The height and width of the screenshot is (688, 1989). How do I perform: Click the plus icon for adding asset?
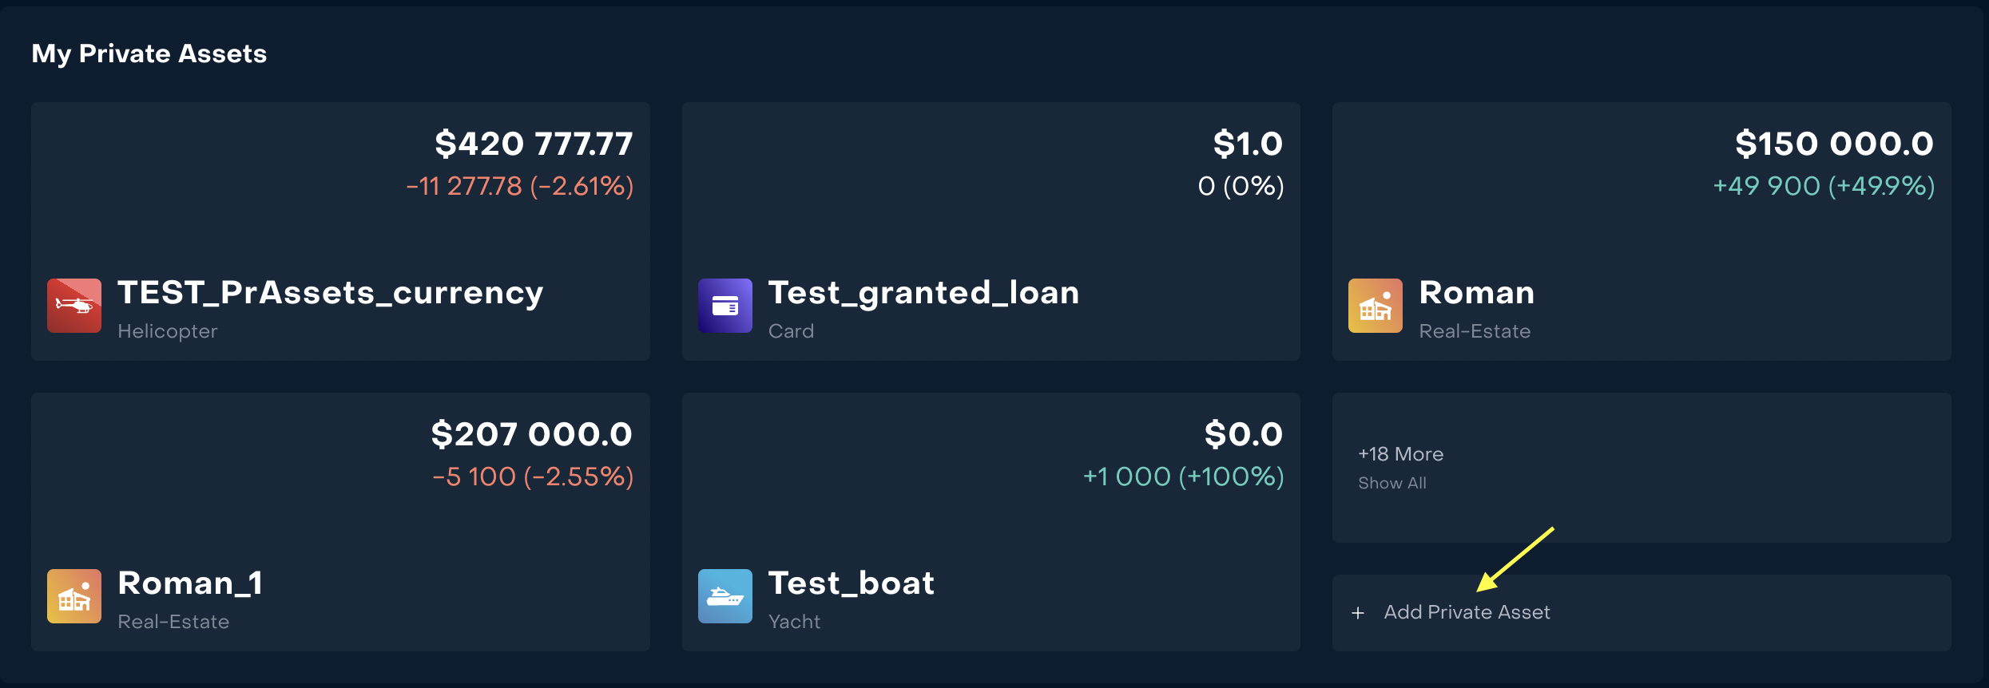coord(1358,613)
